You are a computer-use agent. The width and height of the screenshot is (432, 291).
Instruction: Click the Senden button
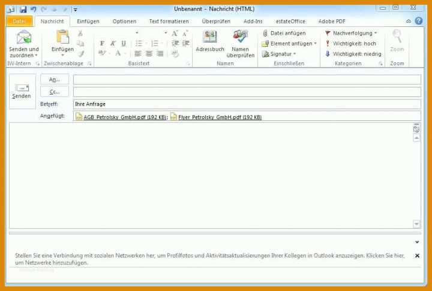pyautogui.click(x=22, y=92)
